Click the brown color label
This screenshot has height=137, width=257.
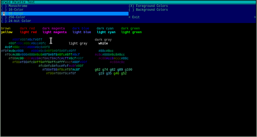[6, 29]
